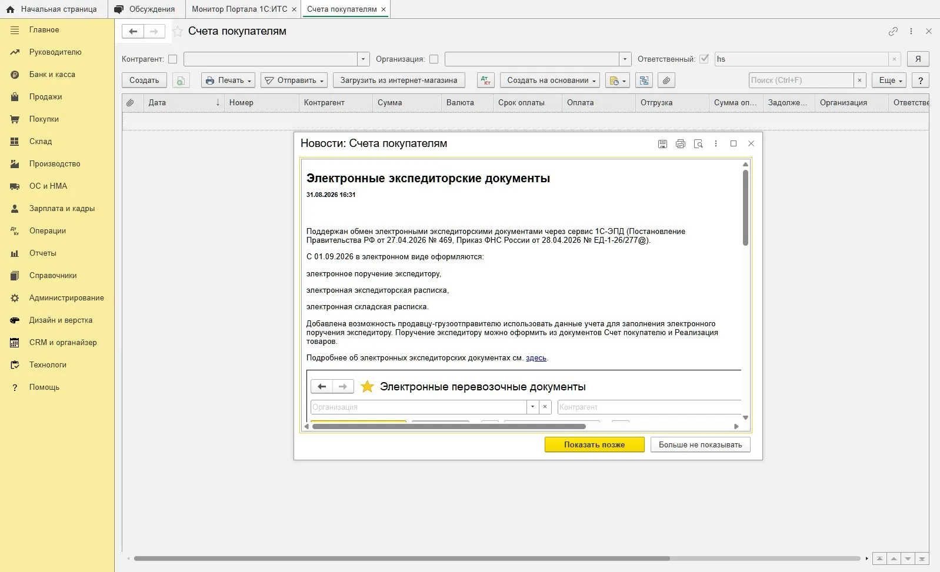Enable the Контрагент filter checkbox

pos(172,59)
